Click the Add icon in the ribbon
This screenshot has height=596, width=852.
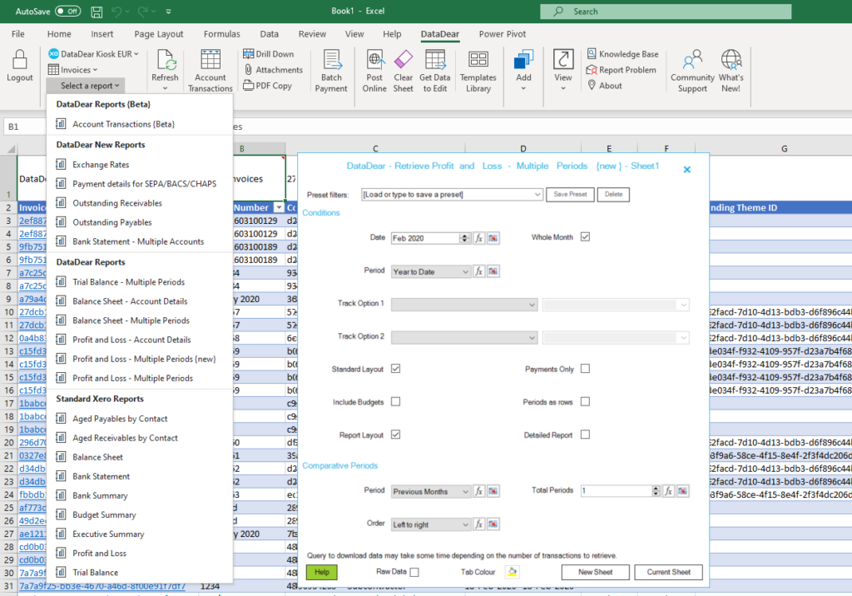point(524,60)
